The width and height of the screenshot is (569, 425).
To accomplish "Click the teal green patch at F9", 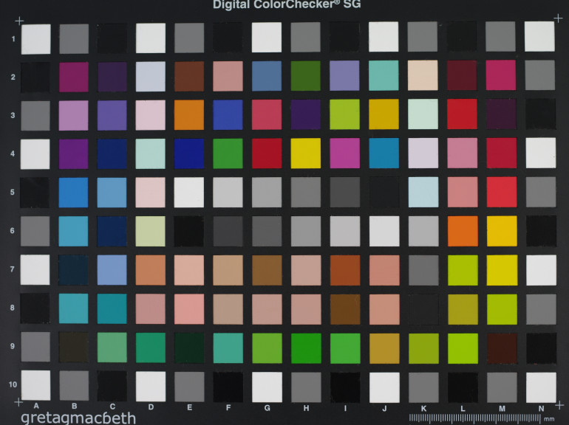I will click(228, 348).
